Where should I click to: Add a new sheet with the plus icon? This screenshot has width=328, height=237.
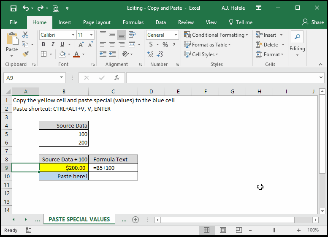point(136,220)
